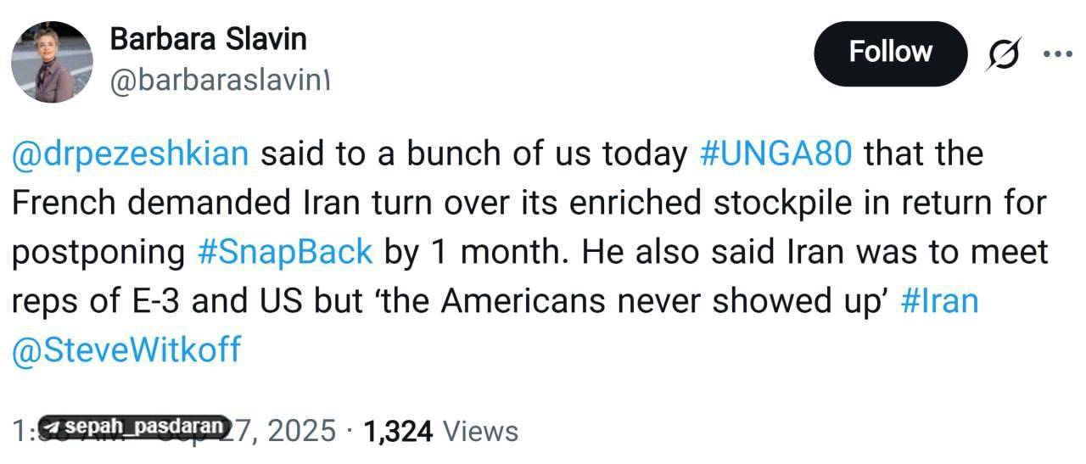Open the #UNGA80 hashtag

pyautogui.click(x=776, y=155)
